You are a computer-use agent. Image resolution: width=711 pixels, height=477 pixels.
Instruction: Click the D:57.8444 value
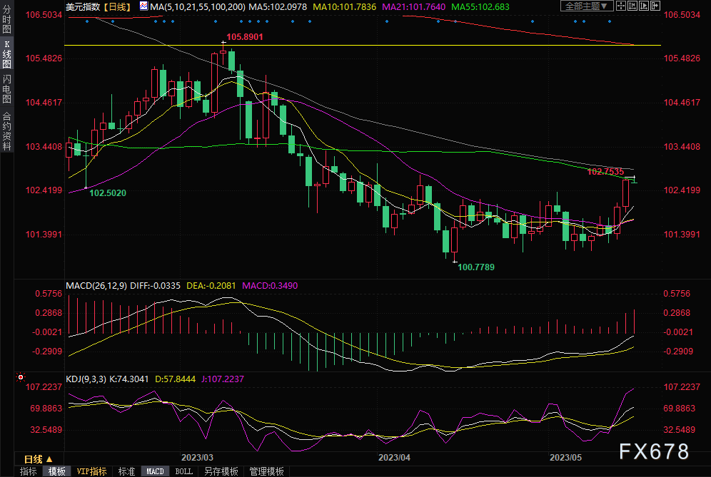coord(175,379)
